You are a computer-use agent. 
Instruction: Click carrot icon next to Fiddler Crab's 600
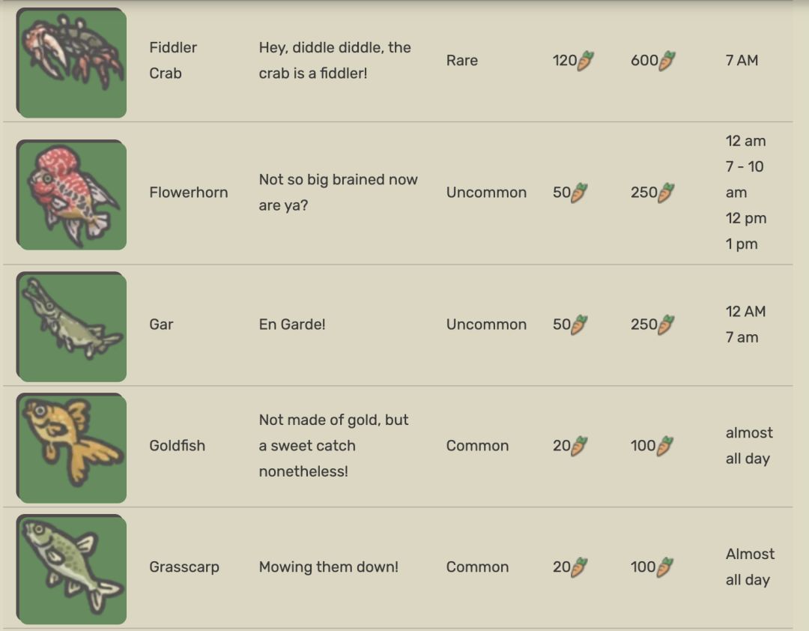click(x=667, y=61)
